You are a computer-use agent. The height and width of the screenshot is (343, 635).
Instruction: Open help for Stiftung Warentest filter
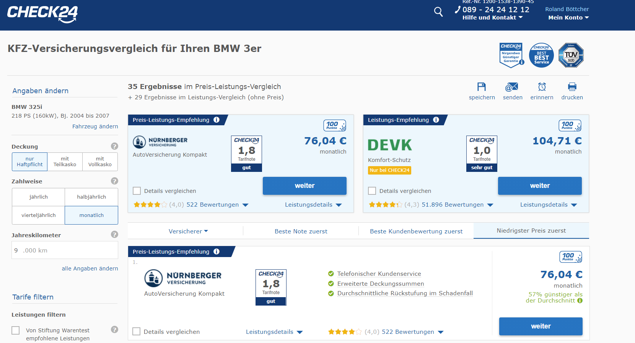tap(114, 329)
